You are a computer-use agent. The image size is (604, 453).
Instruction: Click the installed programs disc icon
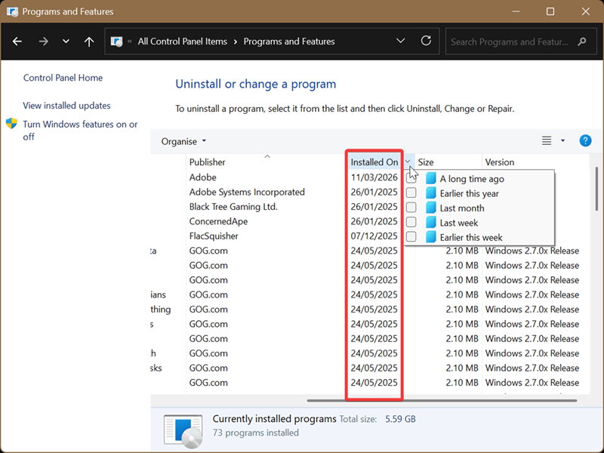183,431
